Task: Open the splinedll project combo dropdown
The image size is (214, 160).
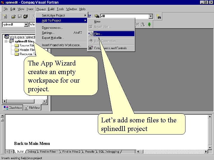Action: [x=26, y=25]
